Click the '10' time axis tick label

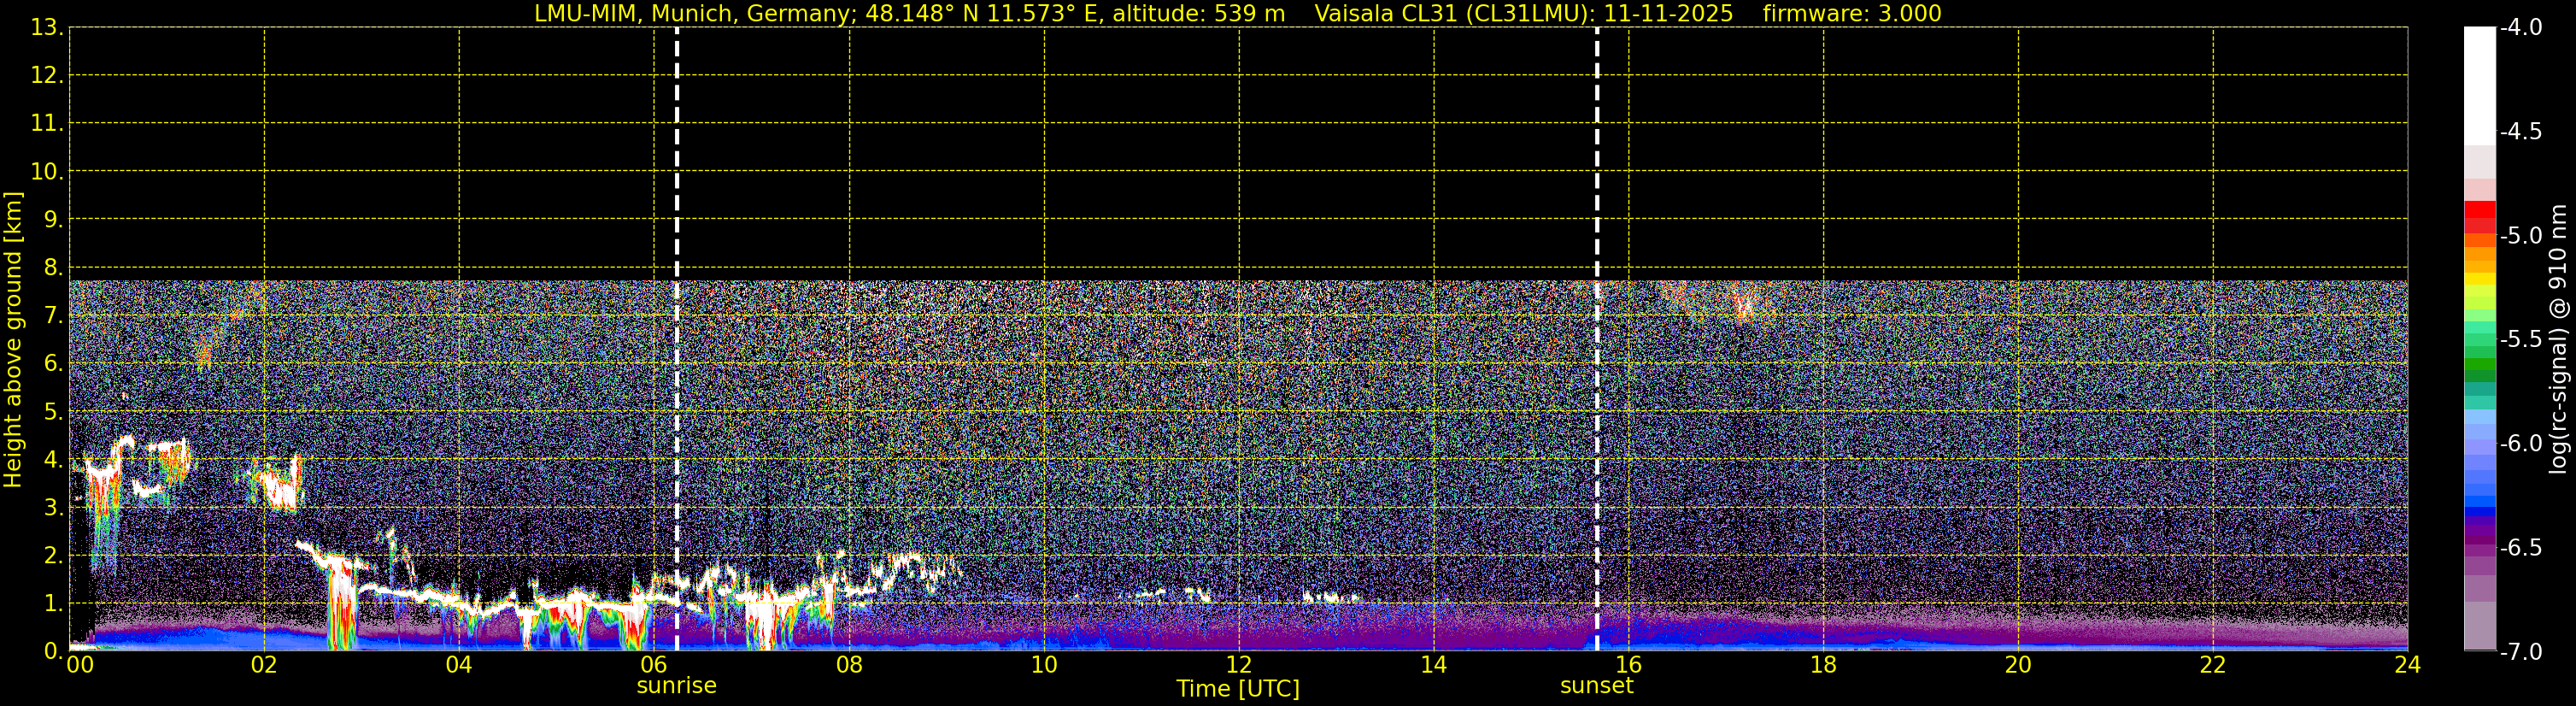[1044, 665]
